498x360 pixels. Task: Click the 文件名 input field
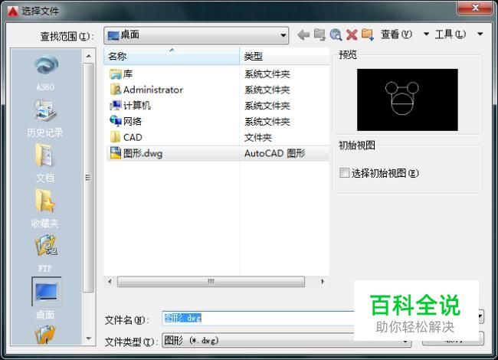click(x=258, y=318)
